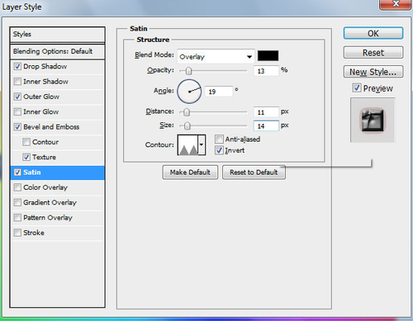Open the Blend Mode Overlay dropdown
This screenshot has height=321, width=413.
[x=216, y=57]
